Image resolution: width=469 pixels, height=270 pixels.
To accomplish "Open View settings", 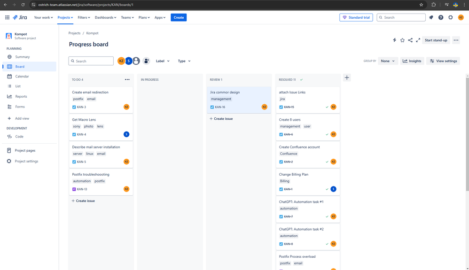I will [x=443, y=61].
